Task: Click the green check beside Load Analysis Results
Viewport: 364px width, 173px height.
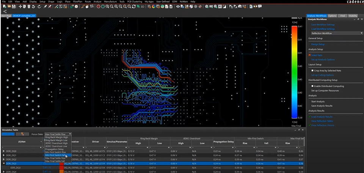Action: pos(309,117)
